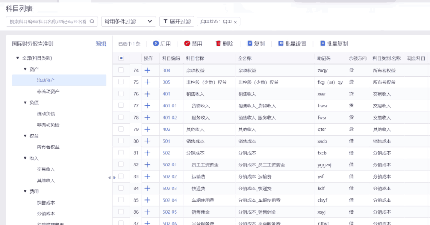Collapse the 全部(科目类别) tree node
Viewport: 430px width, 225px height.
pos(18,58)
